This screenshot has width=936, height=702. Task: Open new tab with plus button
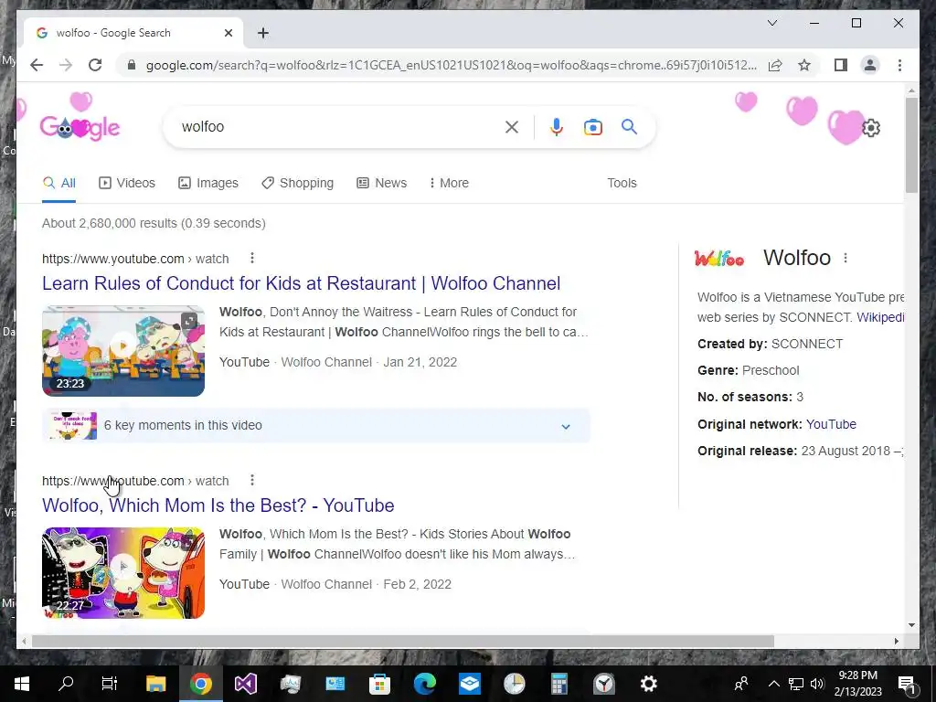[263, 33]
